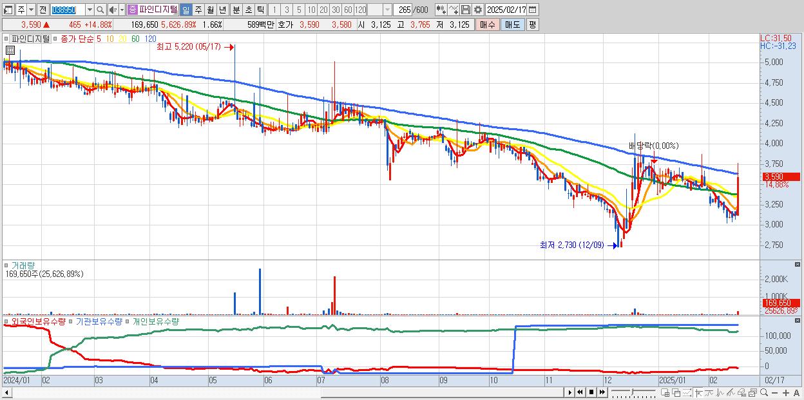804x400 pixels.
Task: Select the 30 interval button
Action: coord(336,10)
